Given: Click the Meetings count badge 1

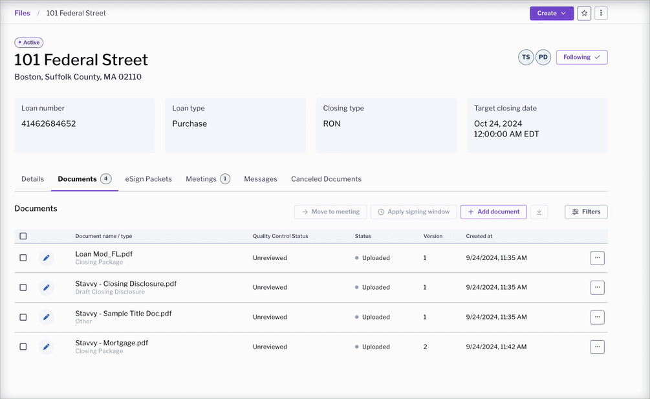Looking at the screenshot, I should click(225, 178).
